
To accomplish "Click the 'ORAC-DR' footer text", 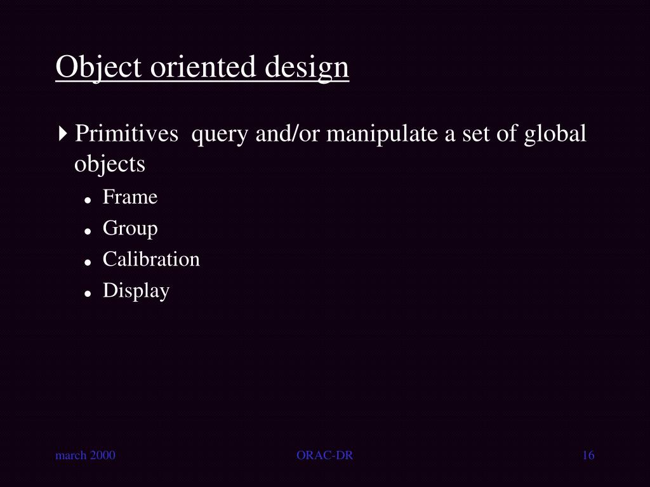I will (324, 455).
